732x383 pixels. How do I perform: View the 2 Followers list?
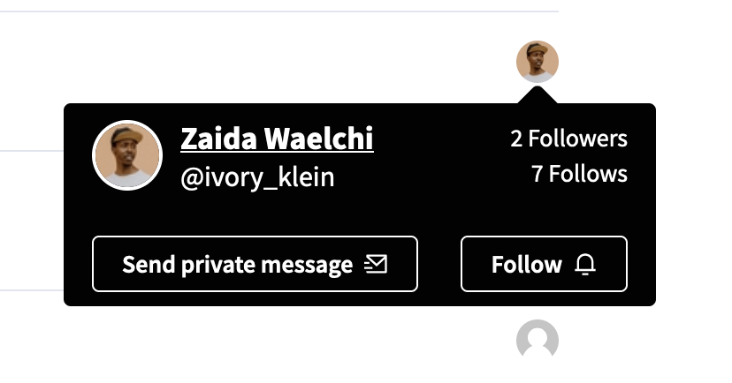[568, 139]
